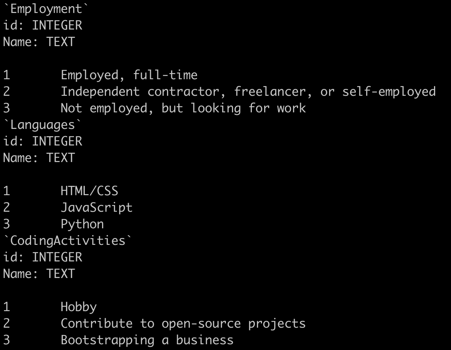Click the JavaScript row text

point(96,207)
